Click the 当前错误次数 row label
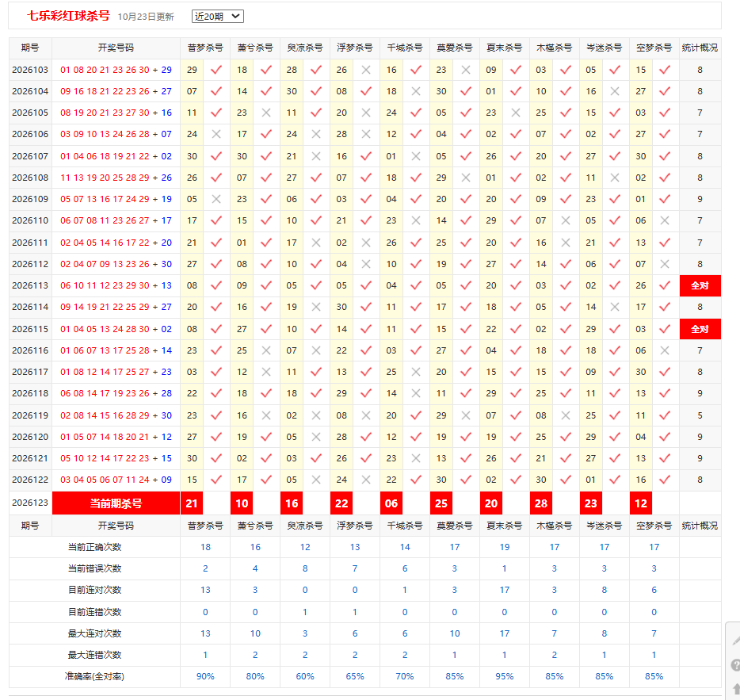 (x=95, y=568)
